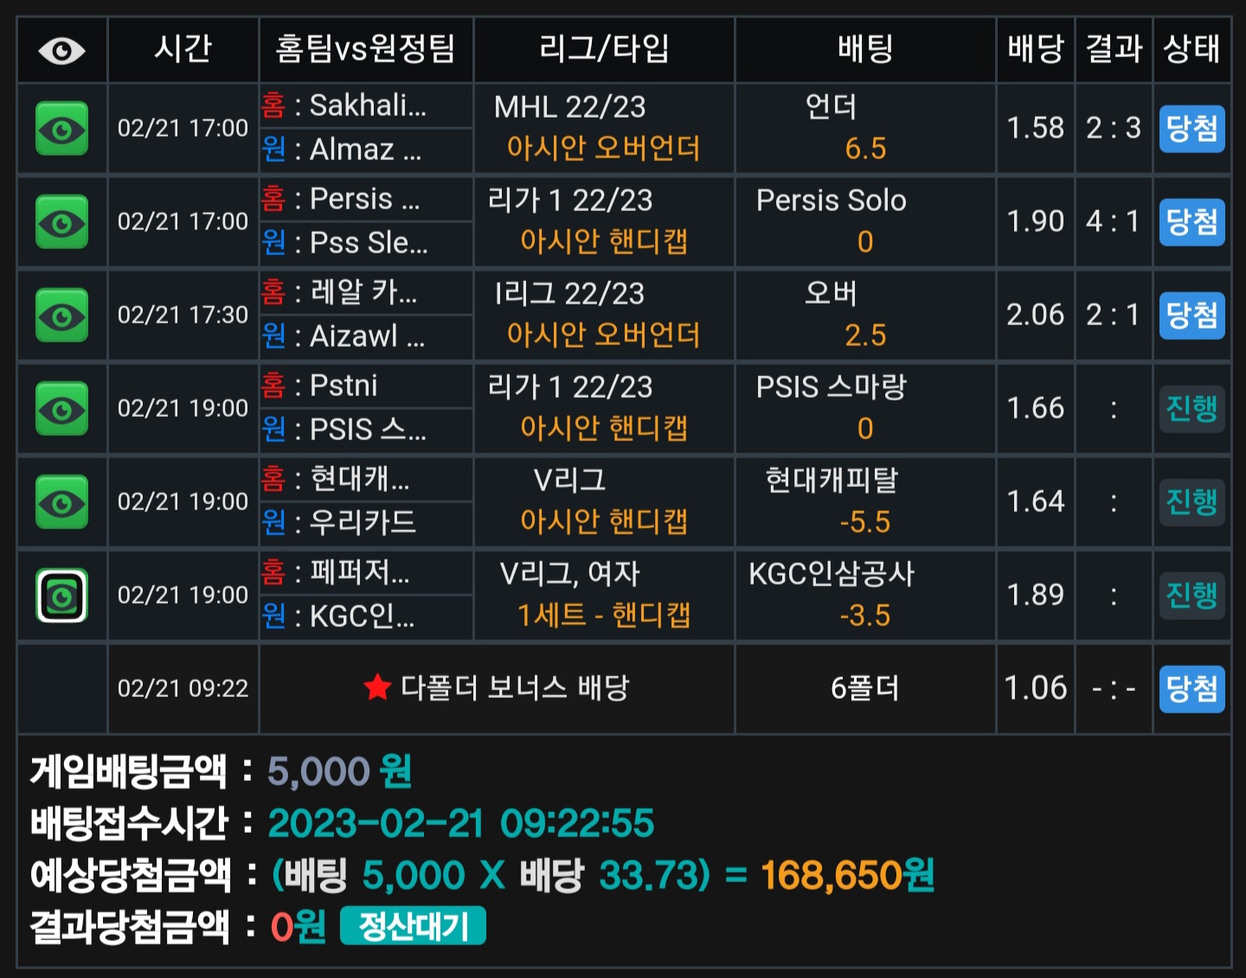Image resolution: width=1246 pixels, height=978 pixels.
Task: Click 당첨 badge in Persis Solo row
Action: pos(1191,222)
